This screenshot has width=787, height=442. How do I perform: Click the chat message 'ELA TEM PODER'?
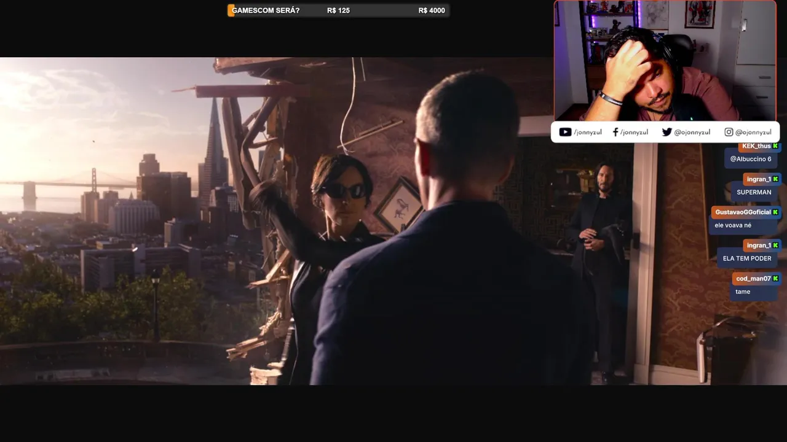pyautogui.click(x=747, y=258)
